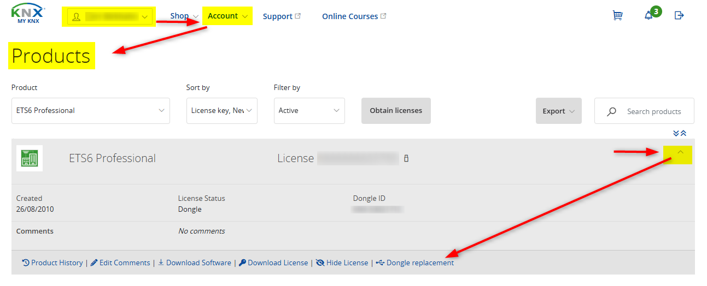This screenshot has width=707, height=286.
Task: Click the Created date 26/08/2010
Action: click(x=35, y=209)
